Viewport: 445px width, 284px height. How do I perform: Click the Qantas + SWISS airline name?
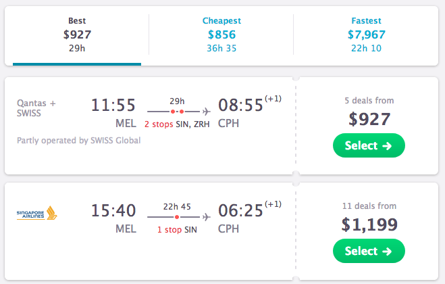pos(36,108)
